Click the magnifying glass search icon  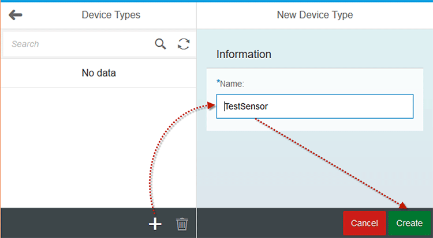click(160, 44)
